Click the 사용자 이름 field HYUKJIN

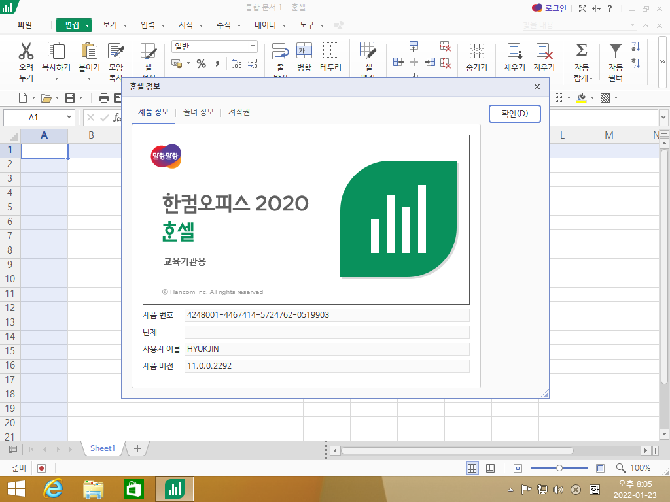[x=327, y=349]
